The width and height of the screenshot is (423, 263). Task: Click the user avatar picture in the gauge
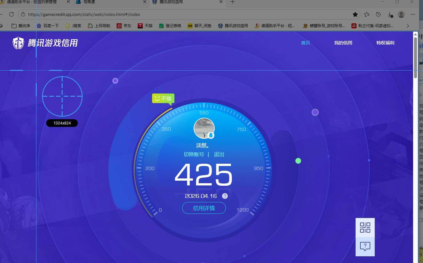click(204, 128)
